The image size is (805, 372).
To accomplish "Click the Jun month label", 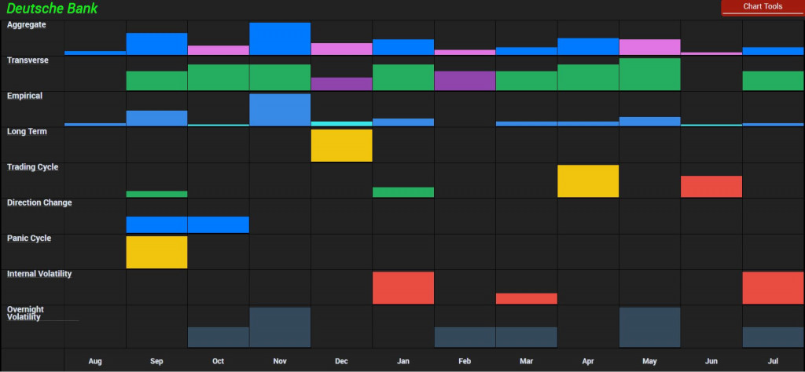I will click(x=711, y=361).
